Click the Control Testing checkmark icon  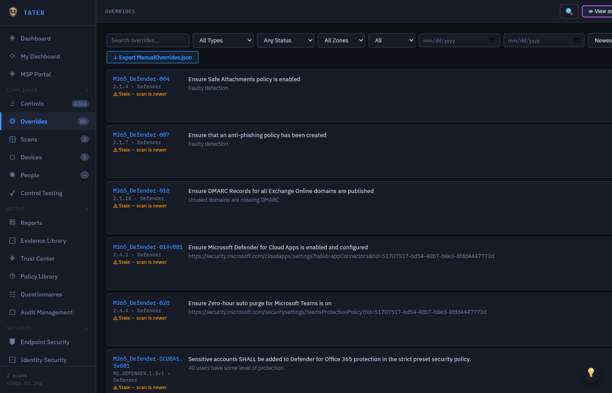tap(12, 193)
